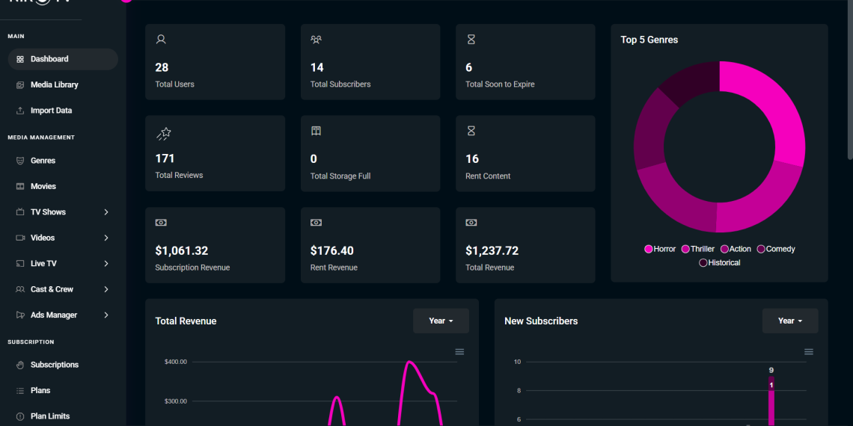Toggle the Historical legend entry
This screenshot has height=426, width=853.
719,262
